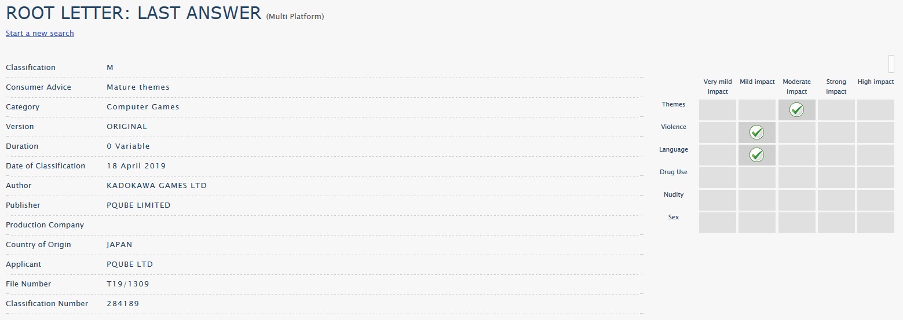Open the Start a new search link
Image resolution: width=903 pixels, height=320 pixels.
click(x=40, y=33)
